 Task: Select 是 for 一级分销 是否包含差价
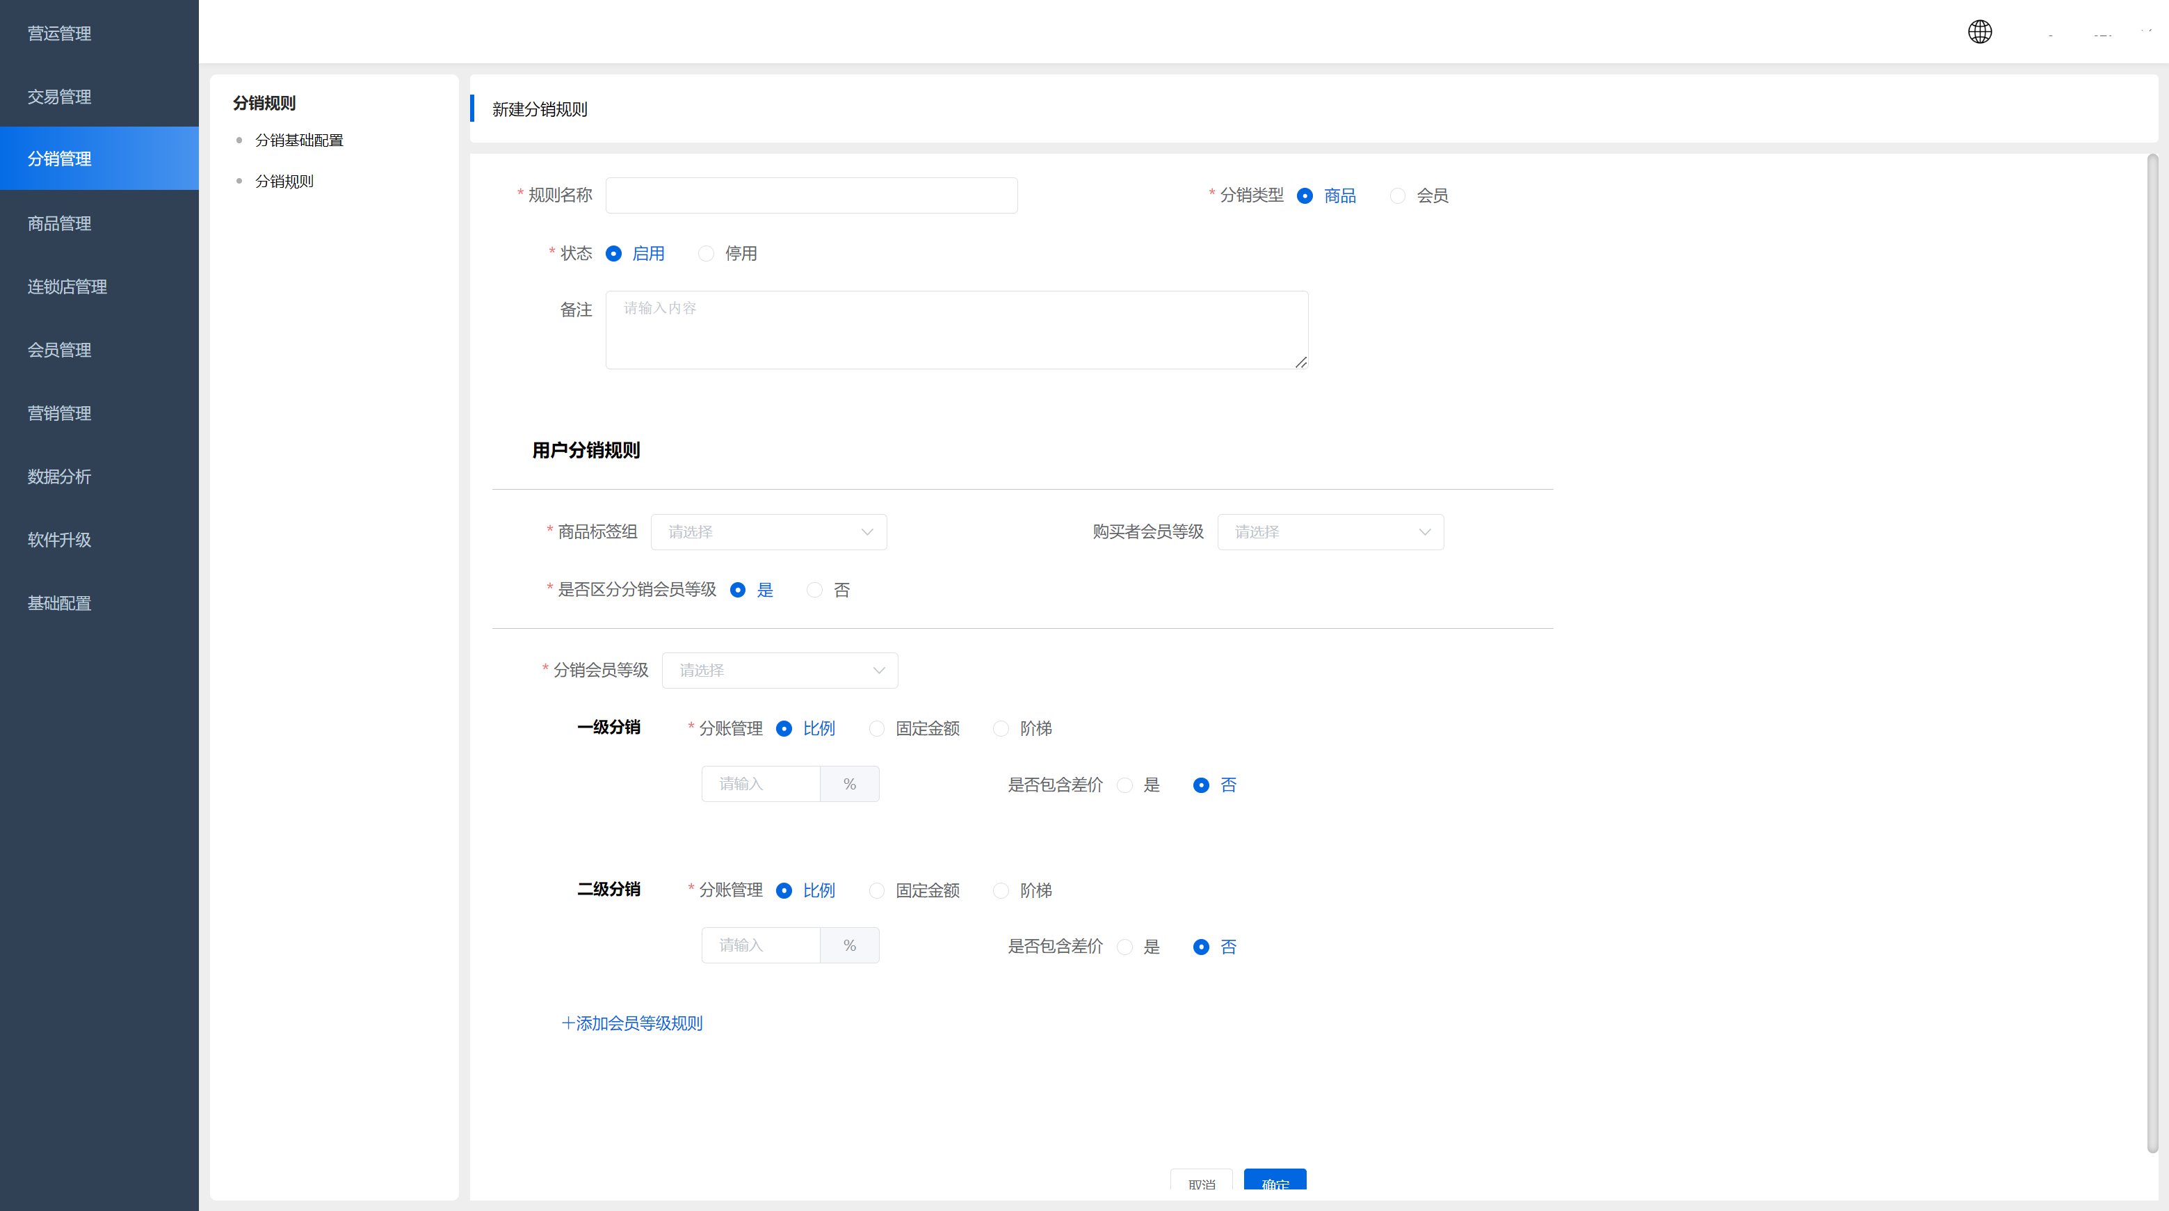(x=1124, y=785)
